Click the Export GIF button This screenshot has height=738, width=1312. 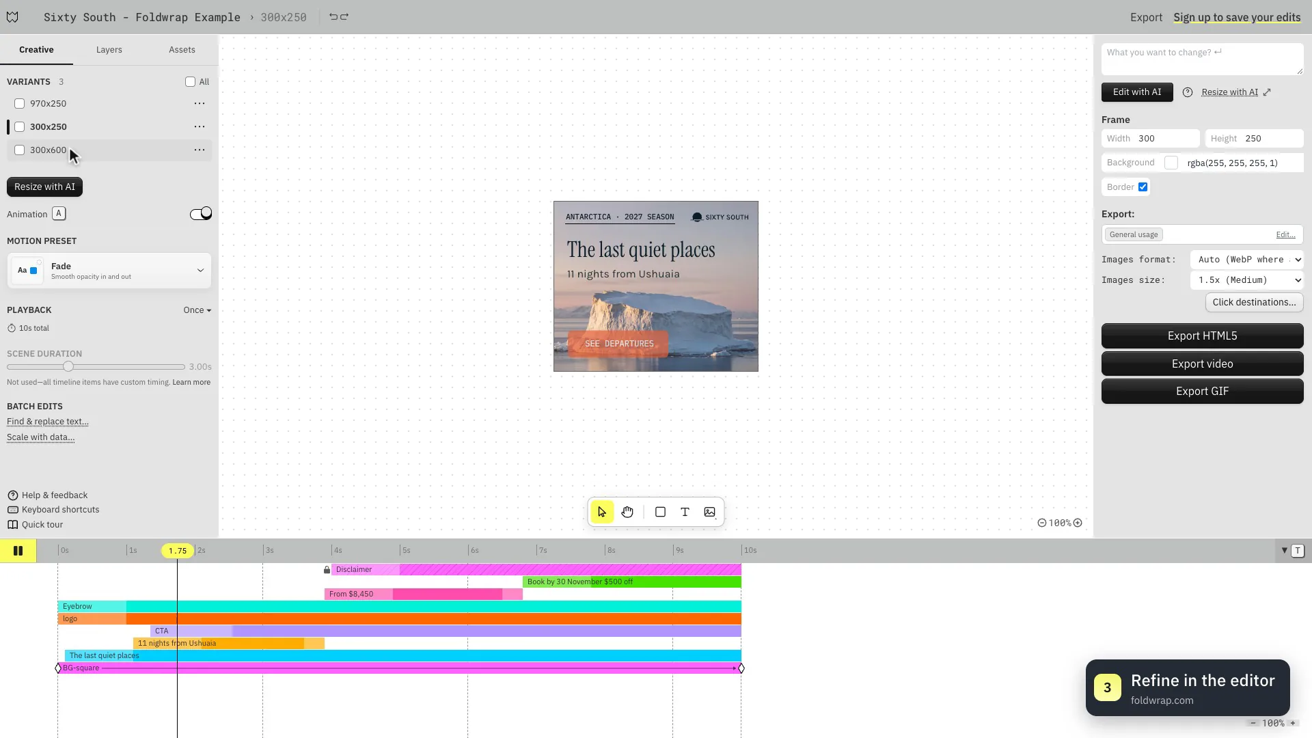click(1202, 392)
